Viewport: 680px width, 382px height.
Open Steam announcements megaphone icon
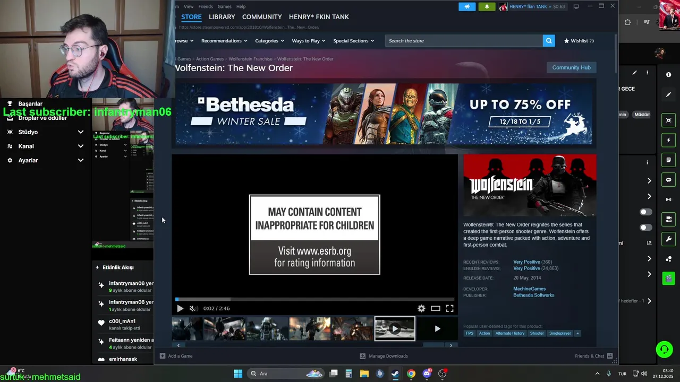pos(467,6)
